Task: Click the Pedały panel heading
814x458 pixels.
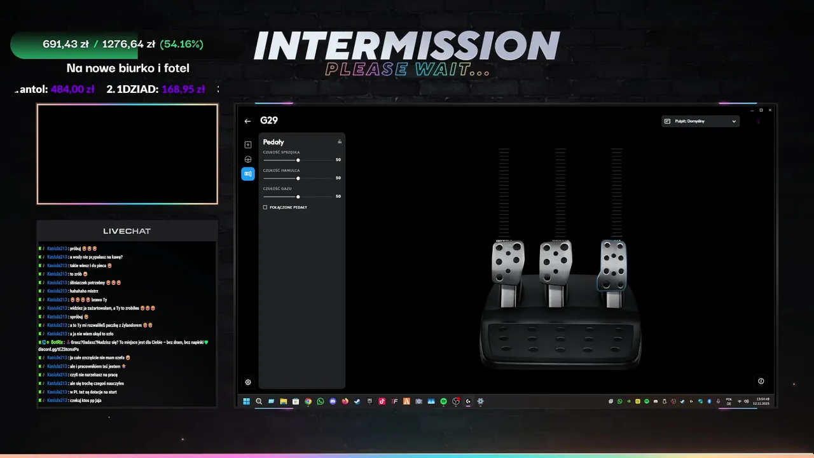Action: pyautogui.click(x=273, y=142)
